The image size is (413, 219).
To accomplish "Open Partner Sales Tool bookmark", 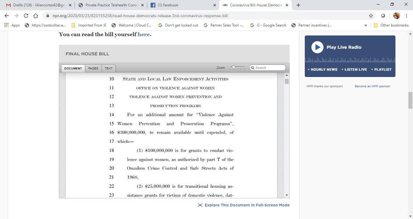I will pos(224,25).
